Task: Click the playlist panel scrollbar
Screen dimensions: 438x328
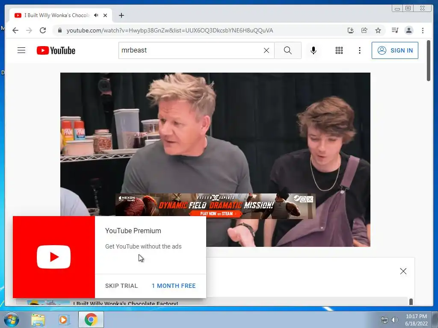Action: pyautogui.click(x=411, y=302)
